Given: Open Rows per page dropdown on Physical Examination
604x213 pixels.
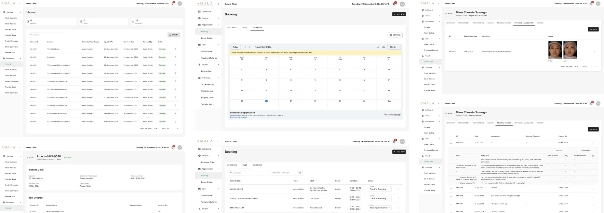Looking at the screenshot, I should click(576, 66).
